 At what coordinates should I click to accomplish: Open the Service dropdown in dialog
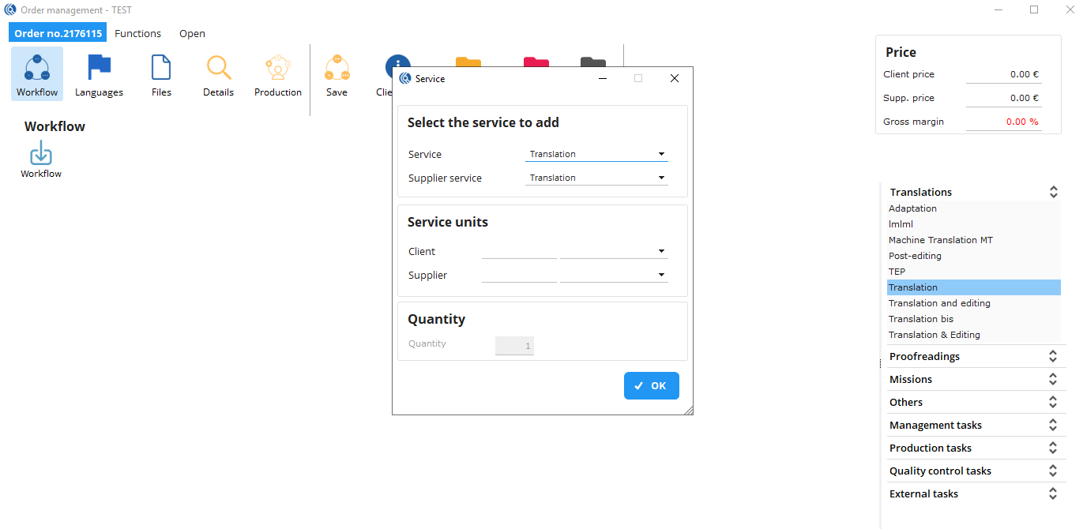(596, 155)
